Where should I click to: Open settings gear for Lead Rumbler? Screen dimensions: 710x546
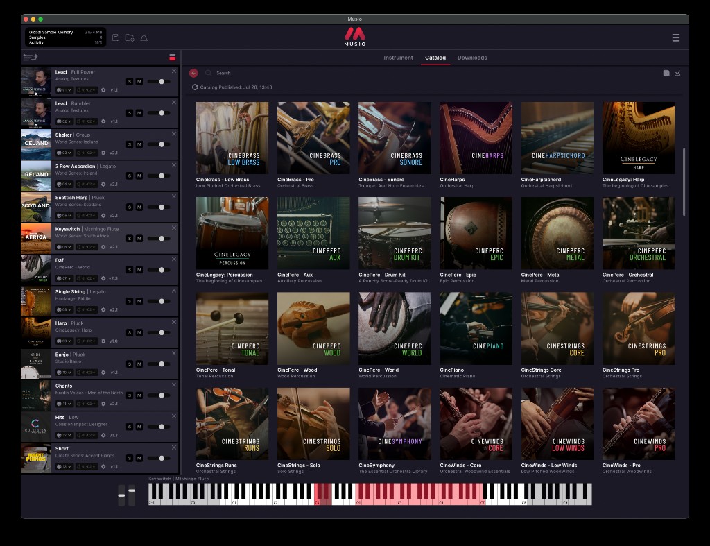[103, 121]
